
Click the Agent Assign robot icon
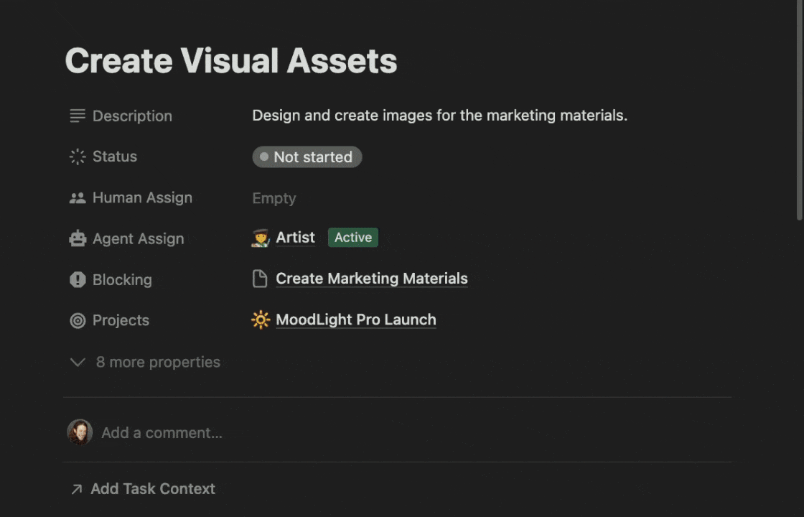78,238
